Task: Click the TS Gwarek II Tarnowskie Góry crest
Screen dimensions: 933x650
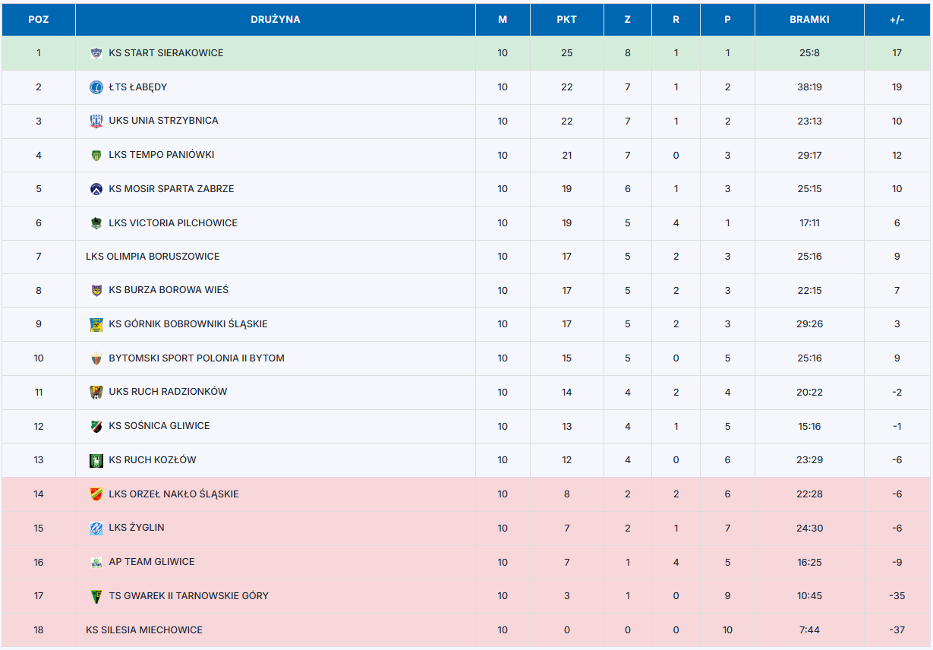Action: (x=96, y=596)
